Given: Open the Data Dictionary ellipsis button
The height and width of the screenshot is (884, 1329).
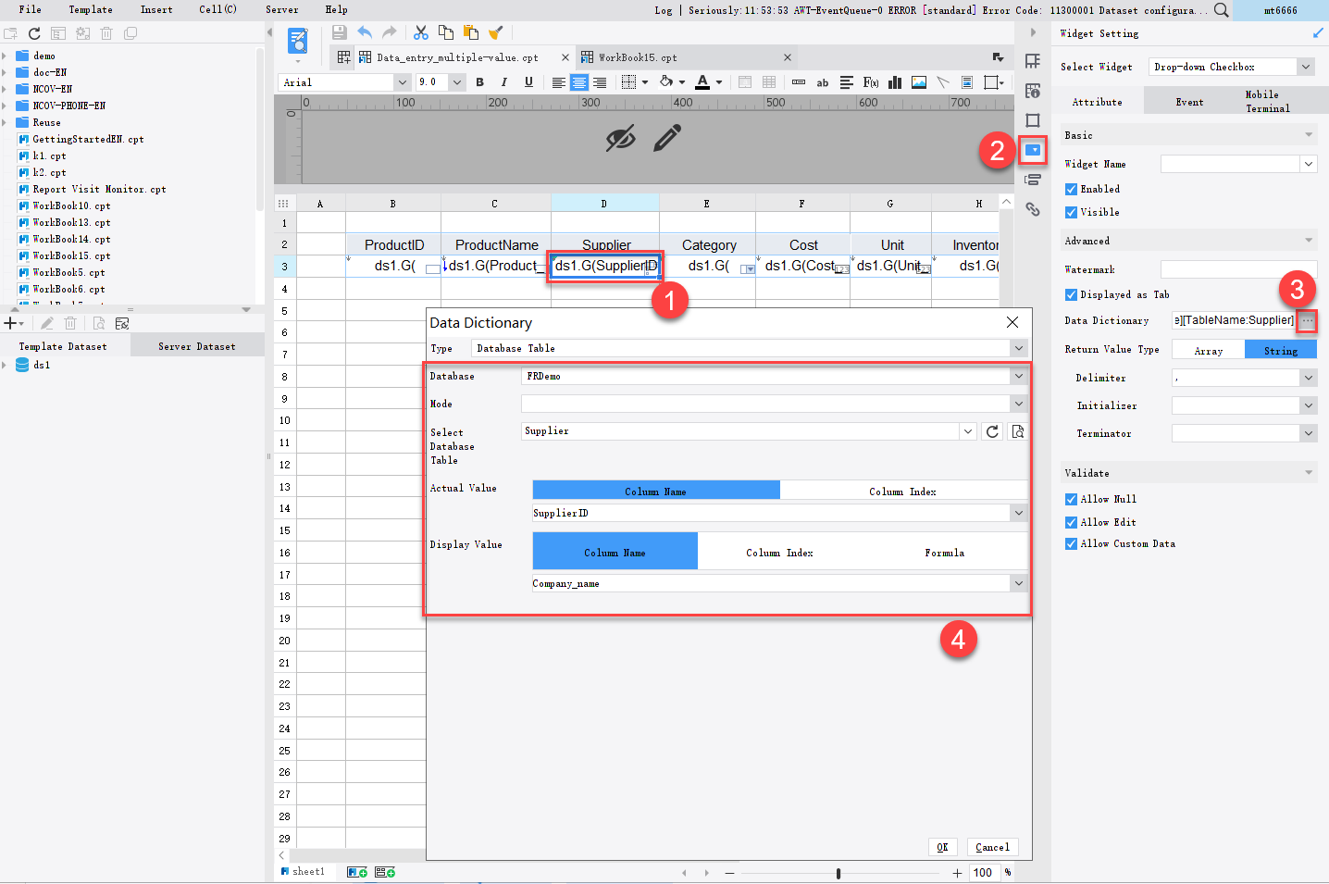Looking at the screenshot, I should click(x=1307, y=320).
